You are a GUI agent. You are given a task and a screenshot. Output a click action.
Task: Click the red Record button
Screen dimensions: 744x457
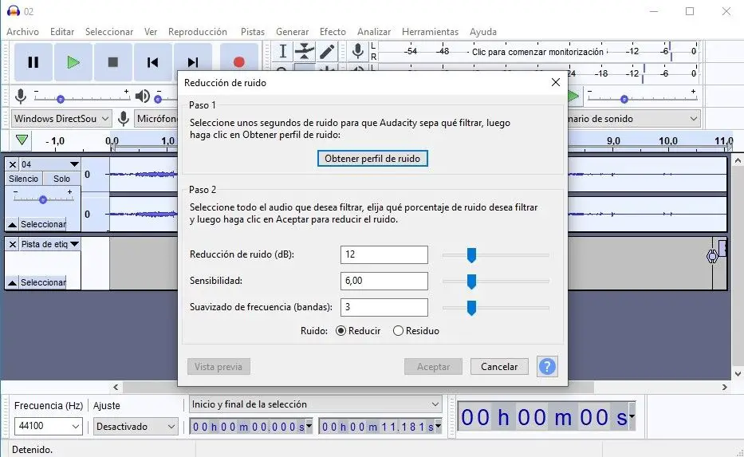(x=239, y=62)
